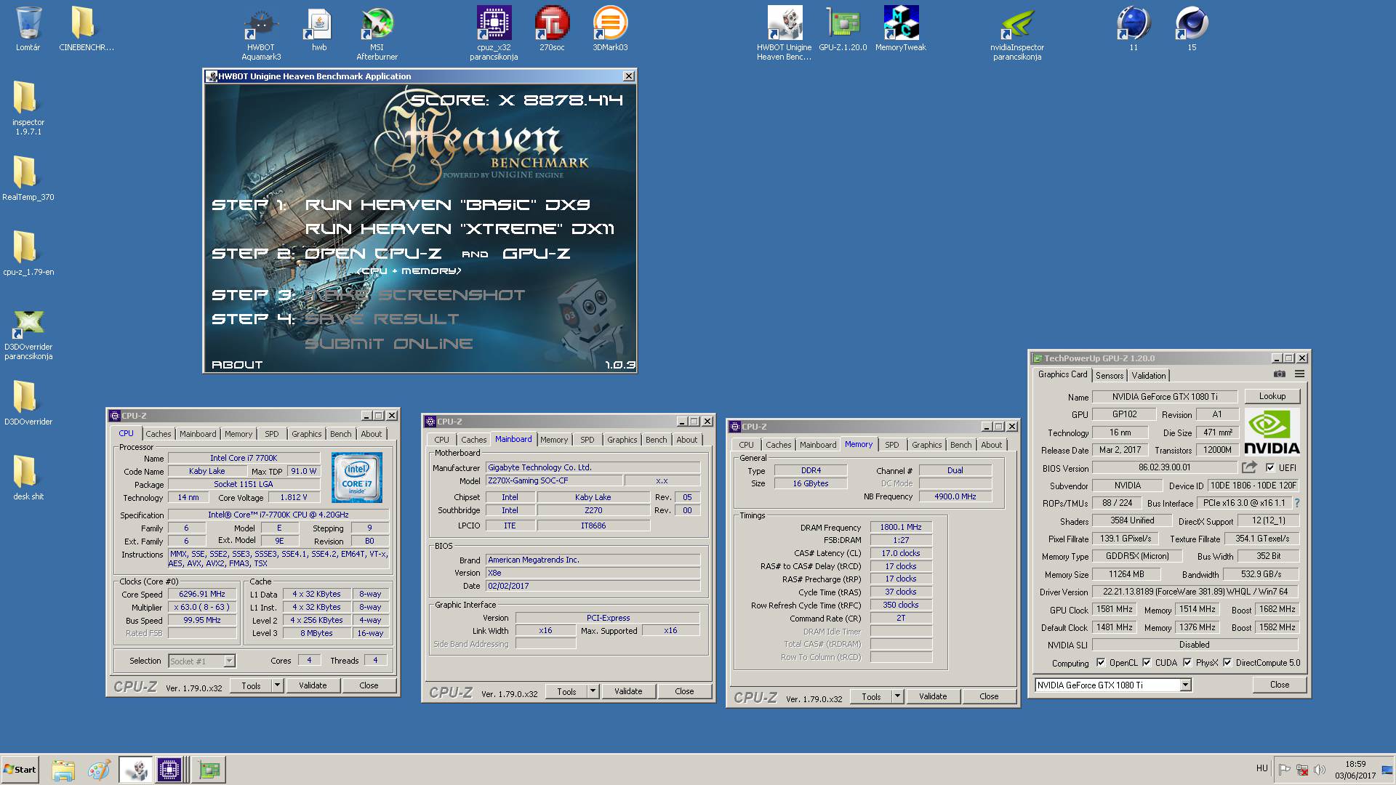The image size is (1396, 785).
Task: Click RUN HEAVEN "XTREME" DX11 option
Action: click(x=460, y=229)
